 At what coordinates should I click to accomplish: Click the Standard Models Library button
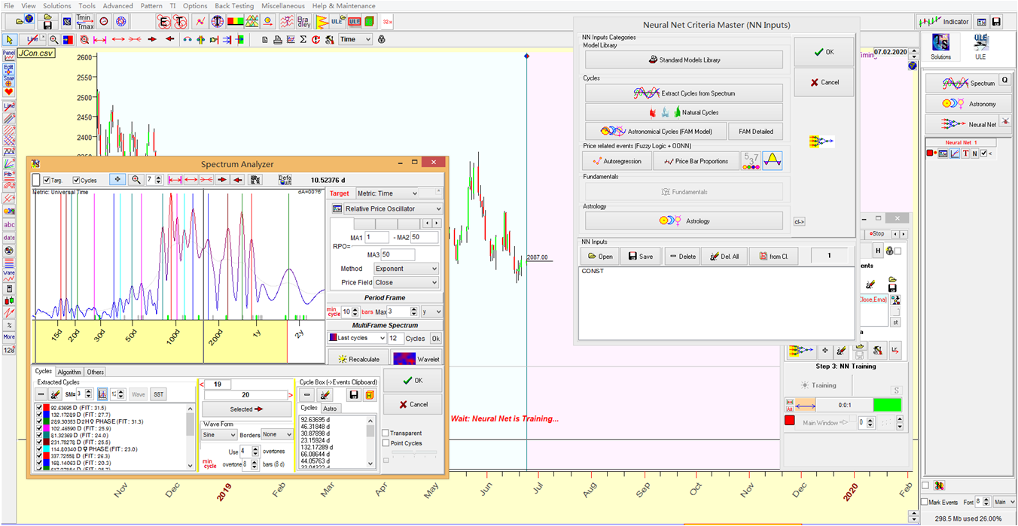pos(684,59)
